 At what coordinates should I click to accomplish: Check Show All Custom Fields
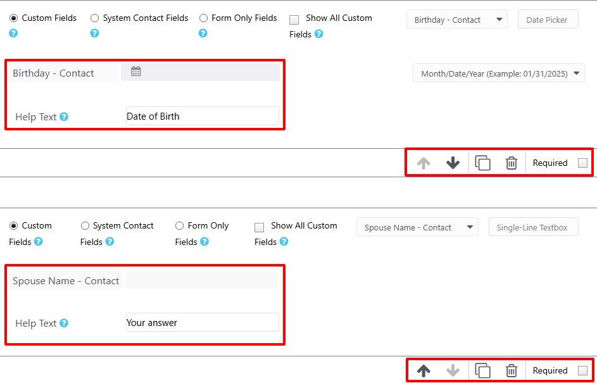click(294, 20)
